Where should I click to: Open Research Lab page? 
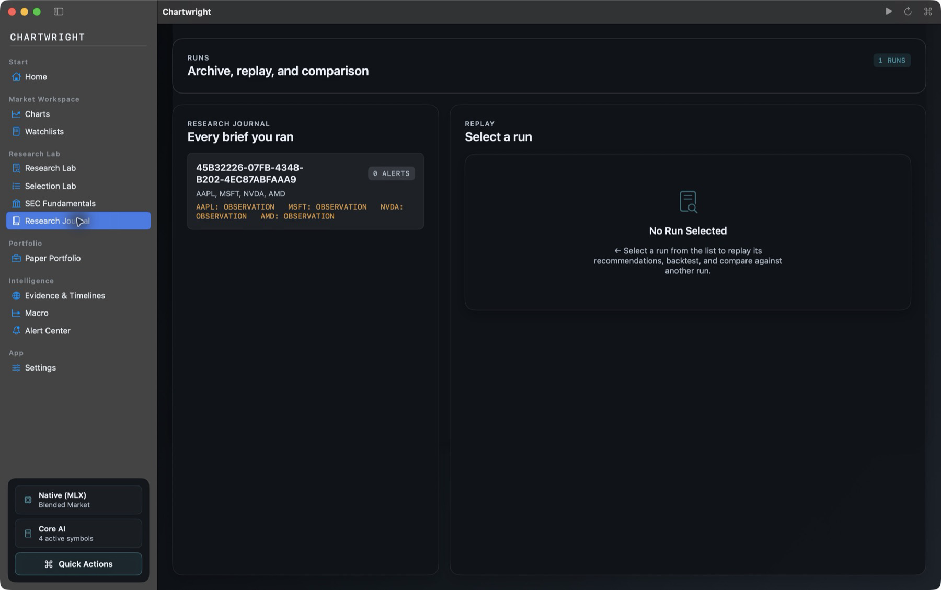78,168
